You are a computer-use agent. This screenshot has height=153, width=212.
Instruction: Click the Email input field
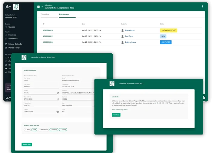coord(78,80)
